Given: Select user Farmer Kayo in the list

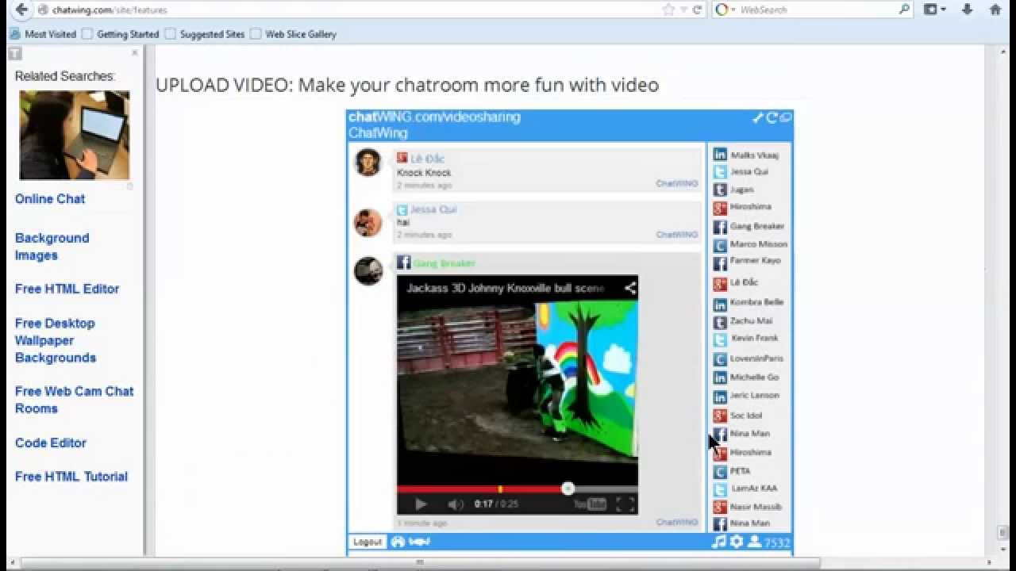Looking at the screenshot, I should 747,261.
